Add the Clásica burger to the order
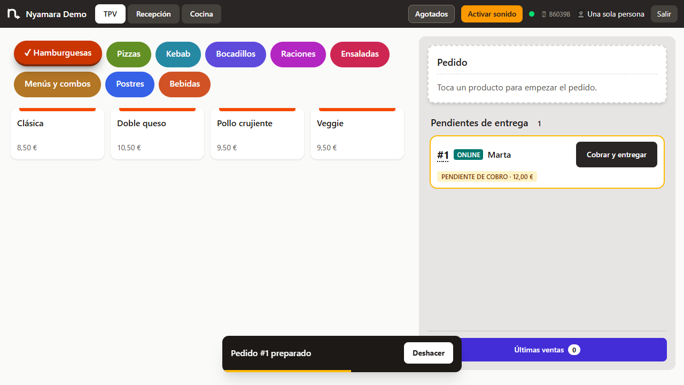The image size is (684, 385). tap(57, 134)
